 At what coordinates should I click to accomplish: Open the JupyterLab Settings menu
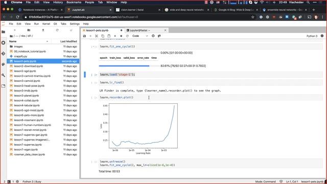click(75, 24)
